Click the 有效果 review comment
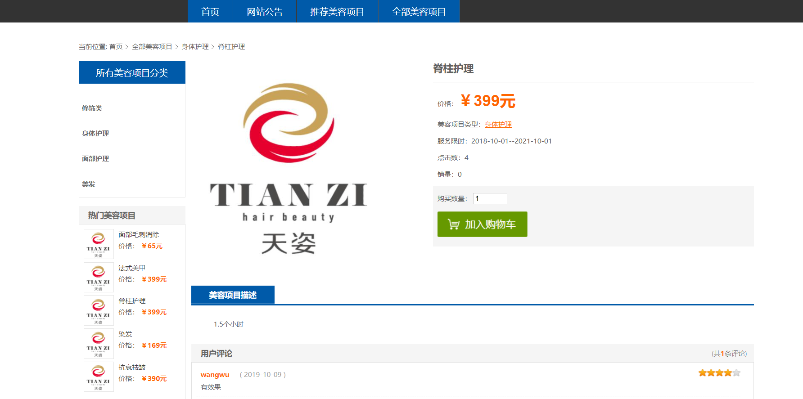 click(x=211, y=387)
